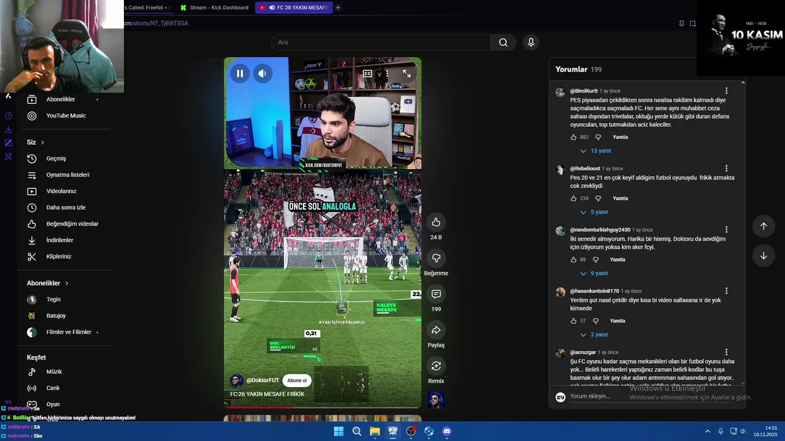
Task: Like @Rebelioust comment with 234 likes
Action: point(573,198)
